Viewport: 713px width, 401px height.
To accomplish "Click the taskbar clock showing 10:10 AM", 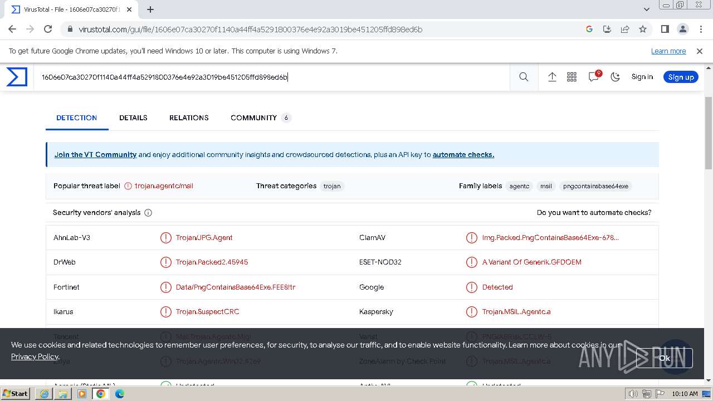I will point(685,394).
